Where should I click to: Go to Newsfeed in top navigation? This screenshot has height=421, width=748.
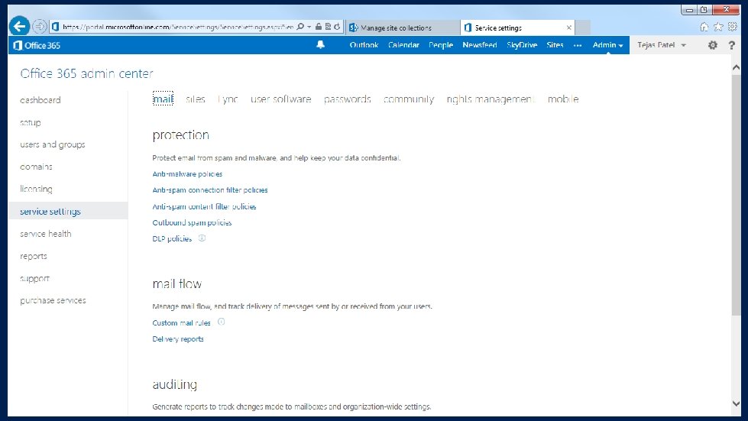tap(479, 45)
